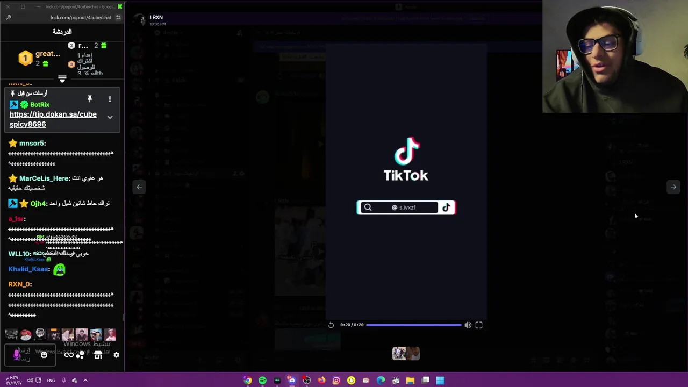Click username RXN_0 above its chat message

tap(20, 284)
